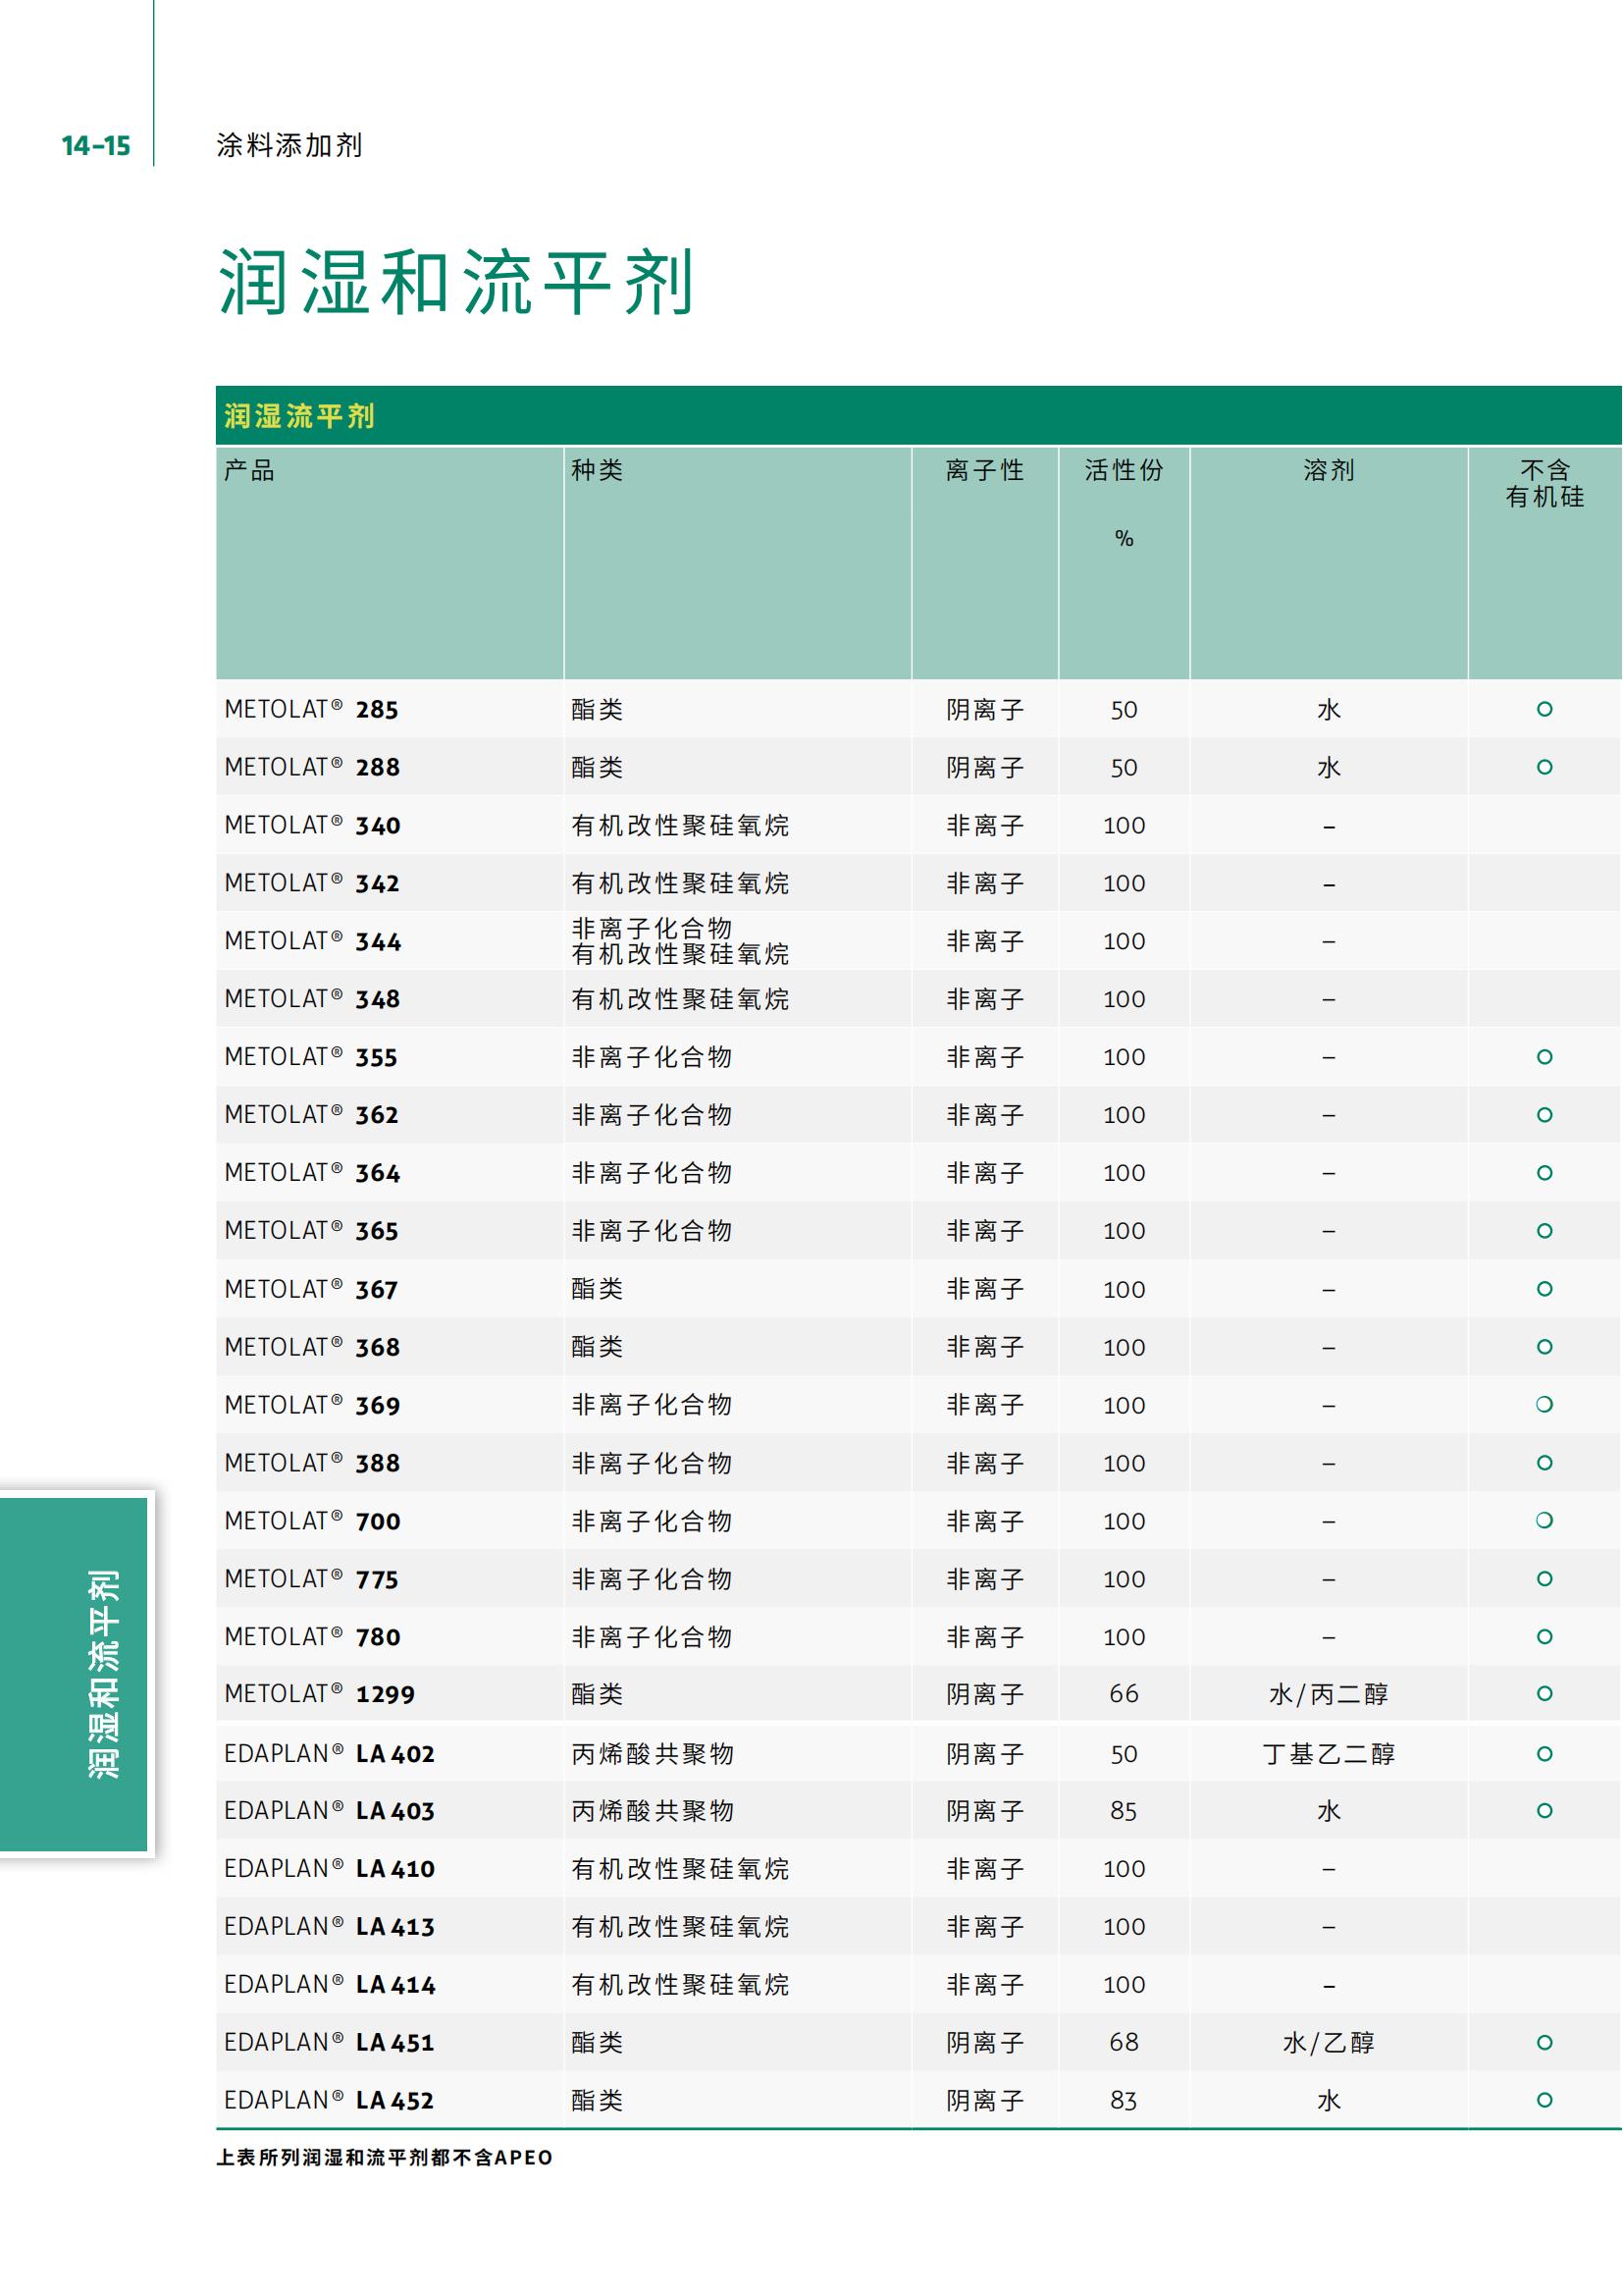Click the circle marker for EDAPLAN LA 452
1623x2296 pixels.
(x=1544, y=2100)
